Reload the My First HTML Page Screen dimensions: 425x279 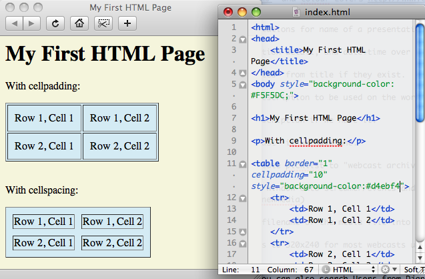[x=55, y=23]
